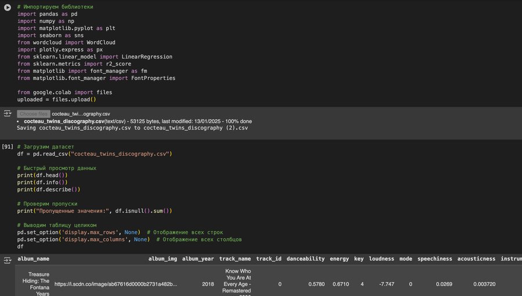The height and width of the screenshot is (296, 522).
Task: Click the track_name column header
Action: 235,258
